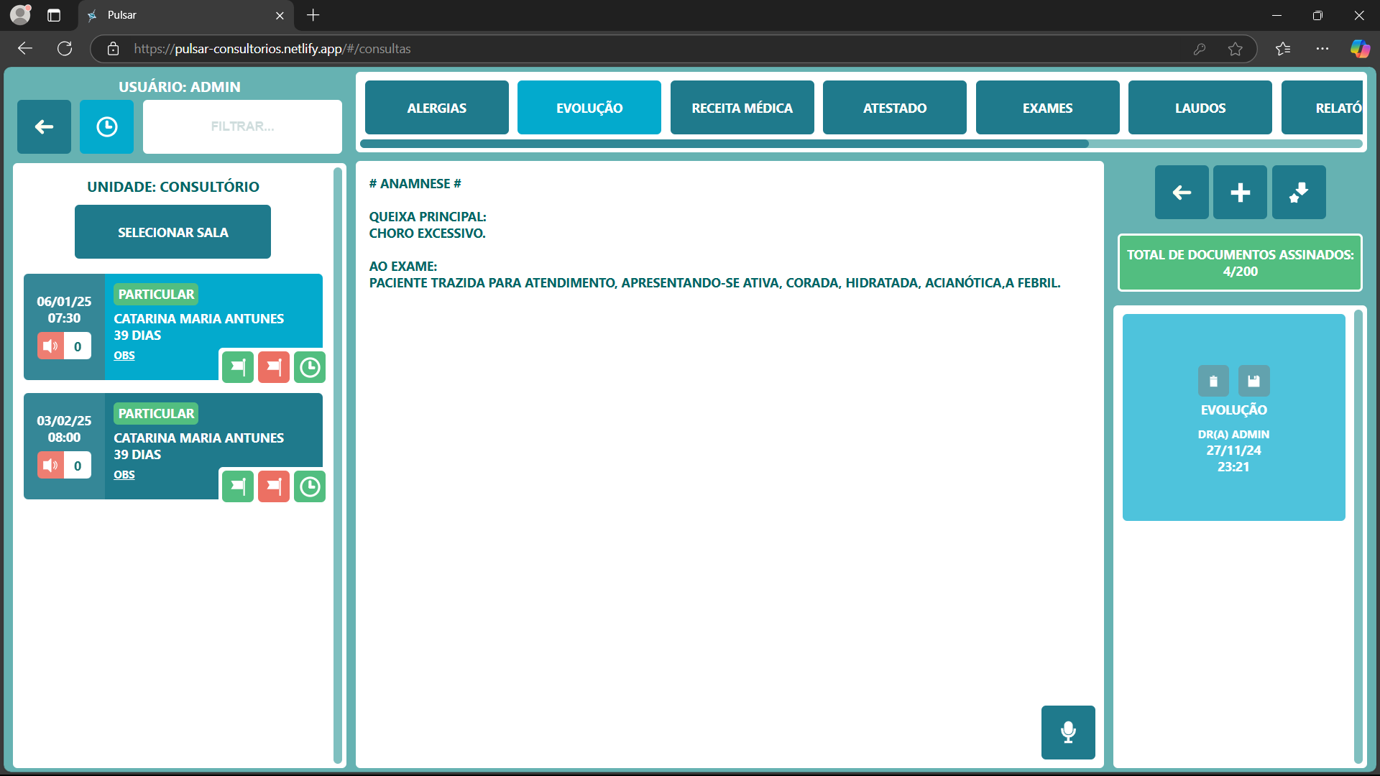Image resolution: width=1380 pixels, height=776 pixels.
Task: Open the tab actions menu icon
Action: [x=54, y=15]
